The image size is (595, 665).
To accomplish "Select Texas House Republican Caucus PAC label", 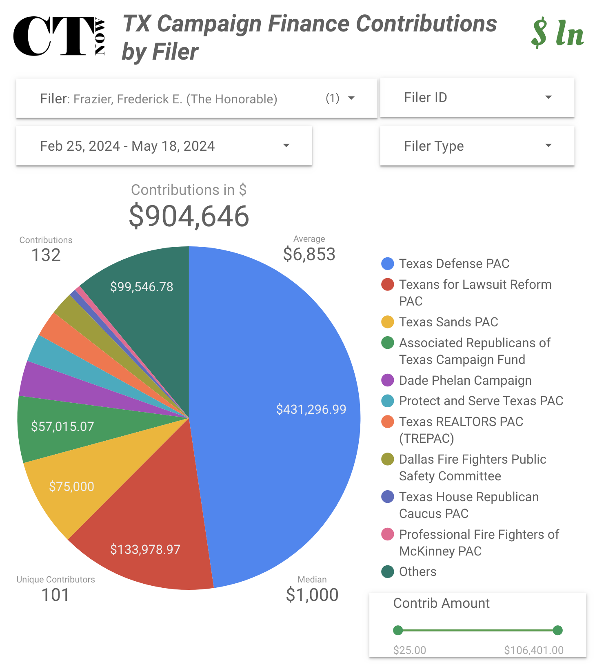I will 469,505.
